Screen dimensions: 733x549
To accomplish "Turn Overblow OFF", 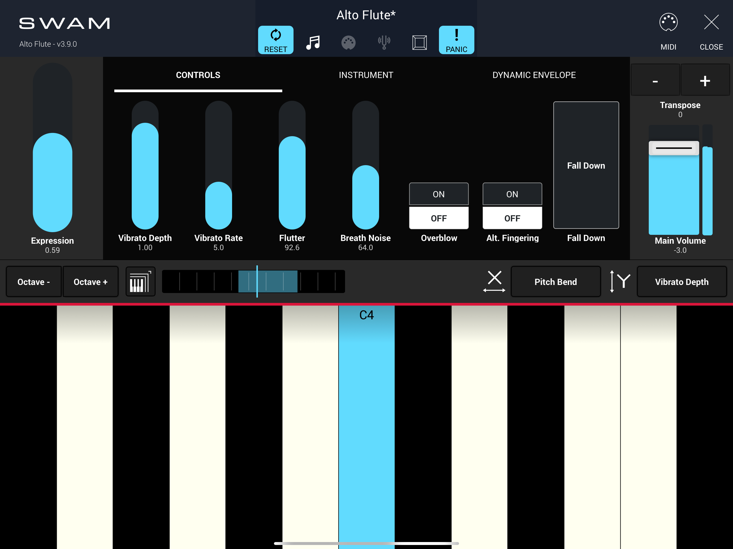I will 439,218.
